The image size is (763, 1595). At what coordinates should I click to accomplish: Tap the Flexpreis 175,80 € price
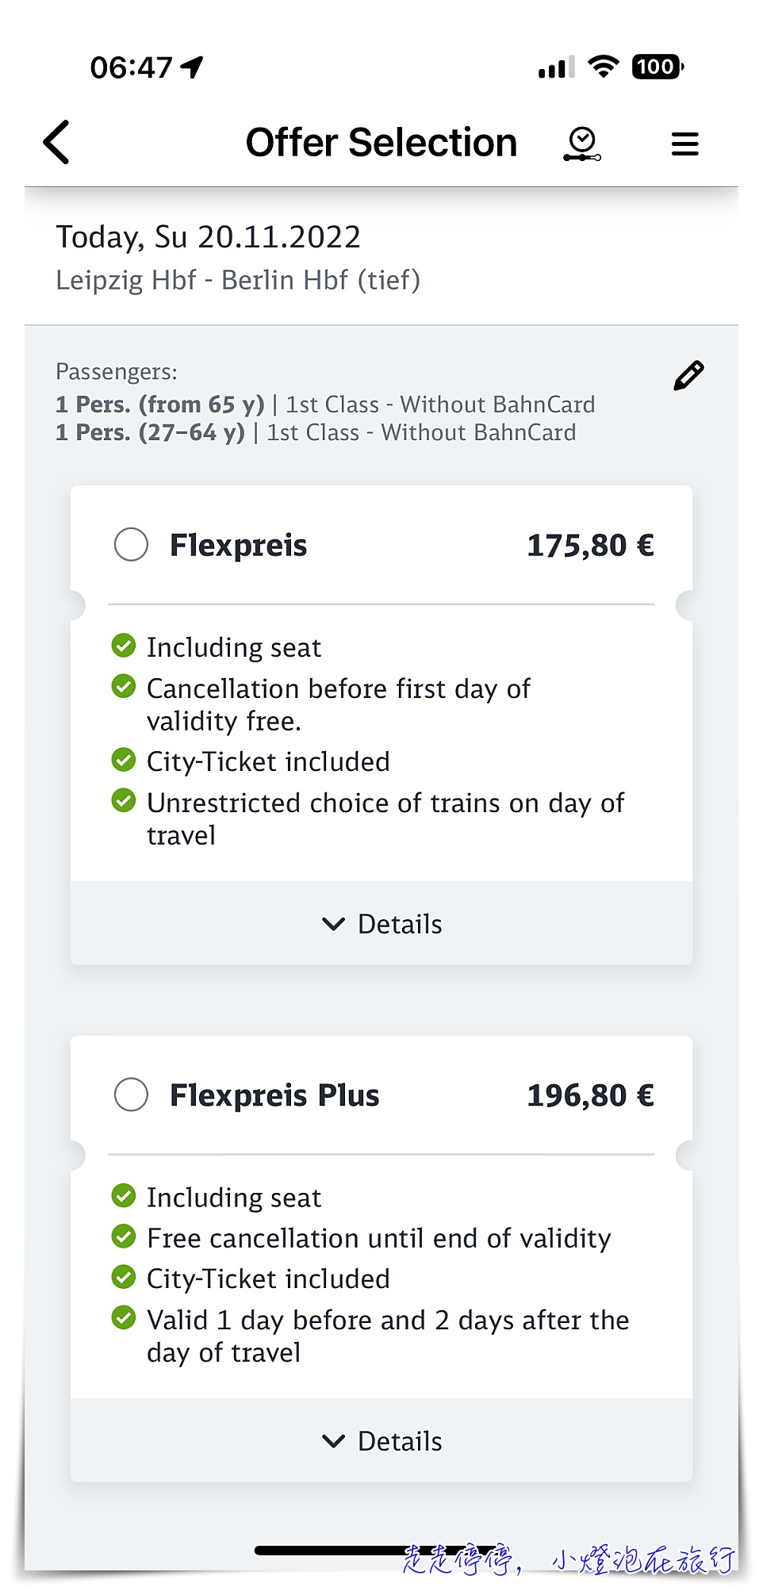[x=590, y=545]
